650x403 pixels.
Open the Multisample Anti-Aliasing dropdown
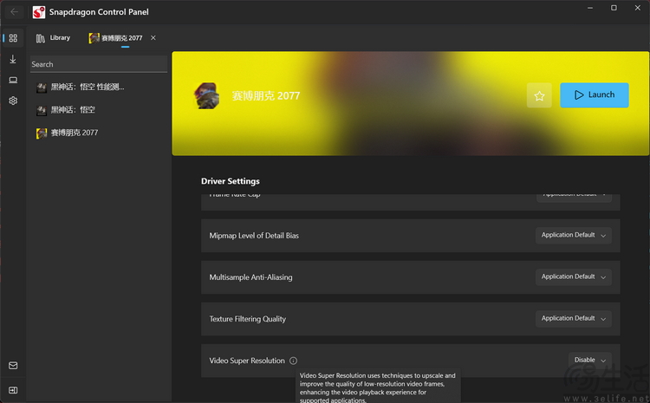coord(574,276)
